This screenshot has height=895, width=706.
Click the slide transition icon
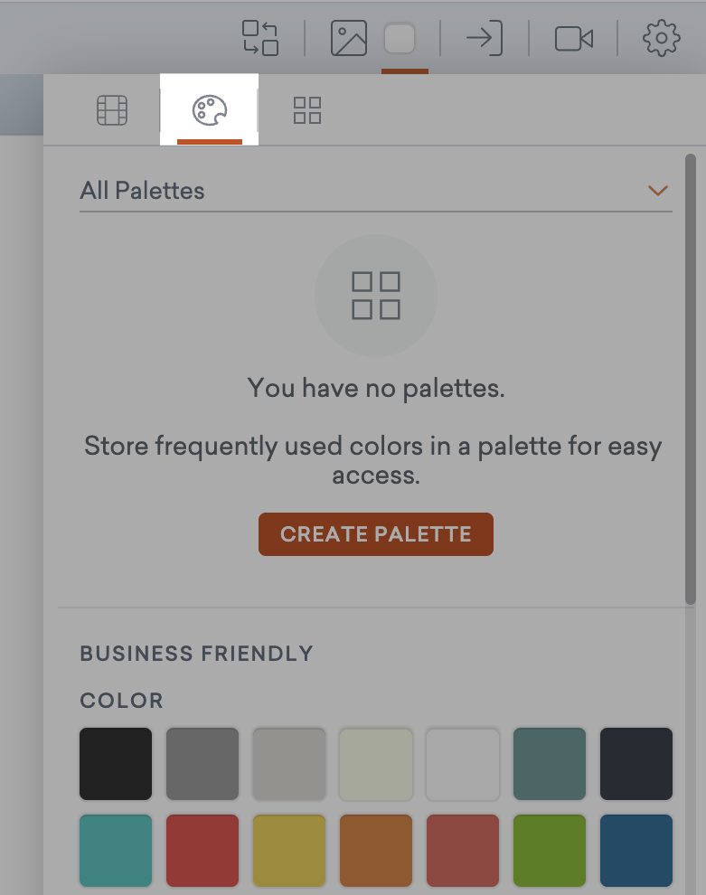point(260,39)
